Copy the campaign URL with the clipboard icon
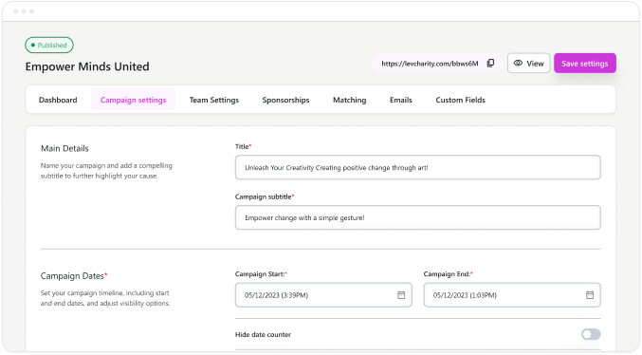 pyautogui.click(x=490, y=64)
